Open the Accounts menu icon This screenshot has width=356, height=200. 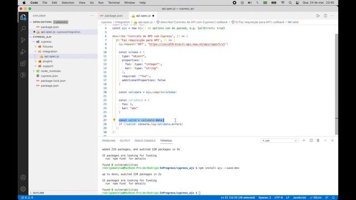[x=23, y=177]
